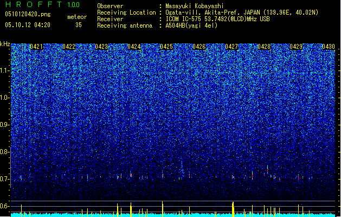Image resolution: width=341 pixels, height=217 pixels.
Task: Click the 0421 time marker
Action: 36,47
